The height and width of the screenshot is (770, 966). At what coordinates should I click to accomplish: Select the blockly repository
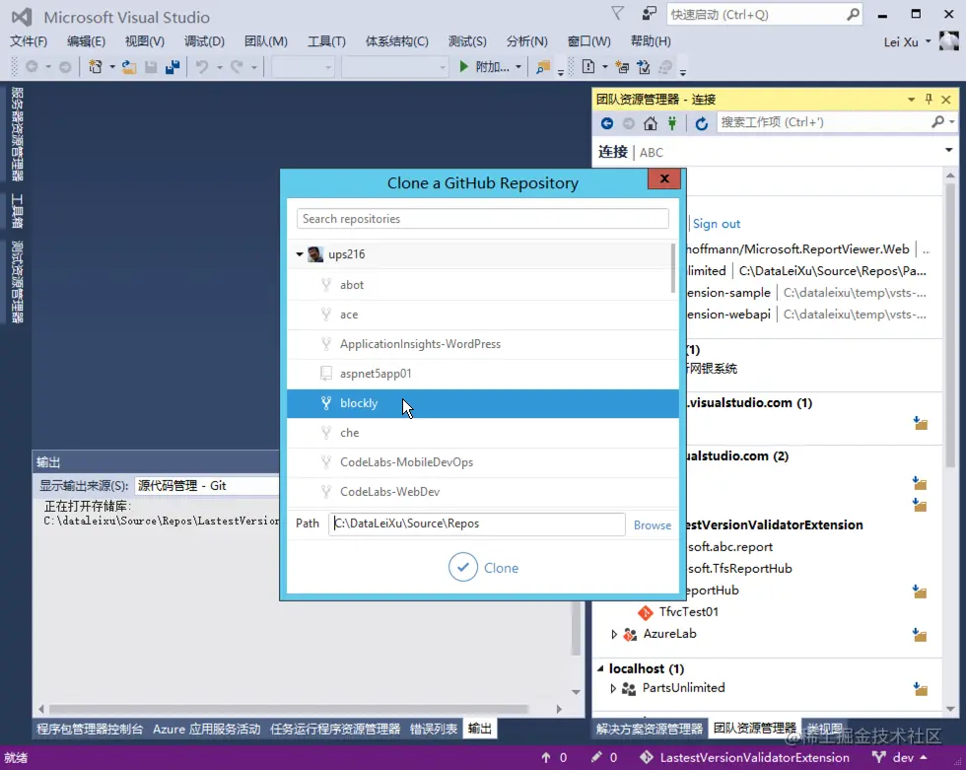point(482,403)
